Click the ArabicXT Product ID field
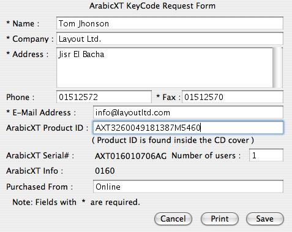Viewport: 292px width, 232px height. (x=188, y=128)
